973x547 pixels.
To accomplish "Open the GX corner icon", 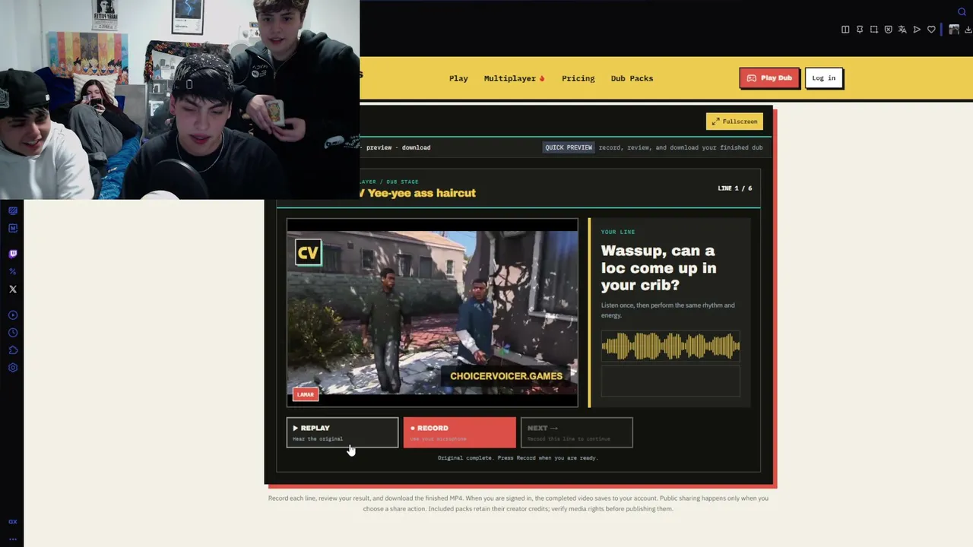I will [x=13, y=522].
